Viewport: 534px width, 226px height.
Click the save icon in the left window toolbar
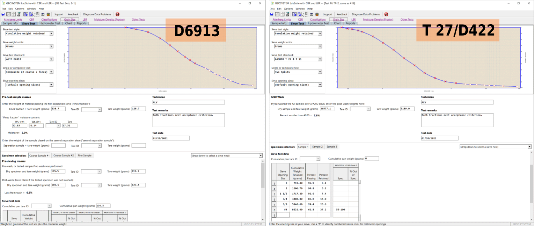pyautogui.click(x=3, y=14)
